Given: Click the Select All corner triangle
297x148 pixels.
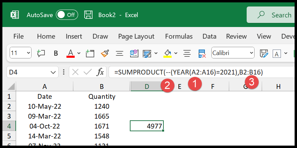Looking at the screenshot, I should 11,86.
